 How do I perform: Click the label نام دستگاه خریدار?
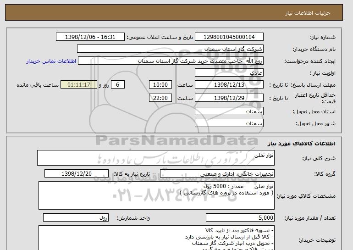pyautogui.click(x=314, y=49)
